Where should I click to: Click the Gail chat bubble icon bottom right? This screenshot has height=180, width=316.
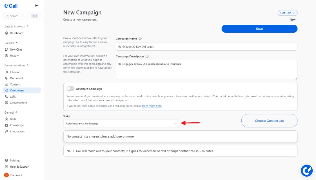[x=306, y=170]
